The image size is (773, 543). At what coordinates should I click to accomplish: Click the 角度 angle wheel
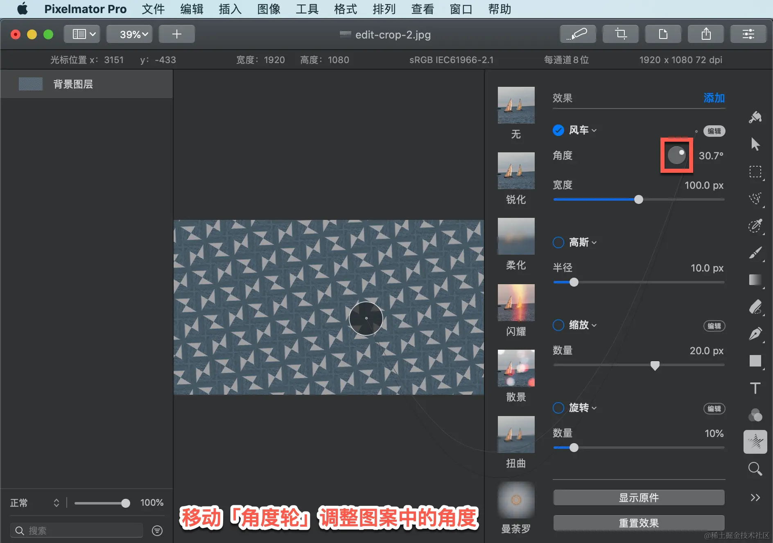pos(676,155)
